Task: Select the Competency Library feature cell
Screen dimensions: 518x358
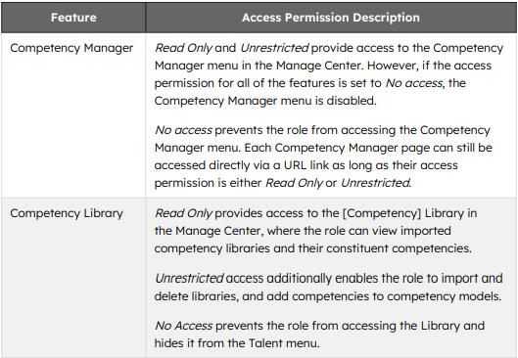Action: tap(73, 278)
